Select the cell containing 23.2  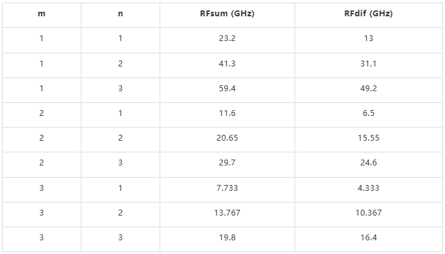pos(227,38)
